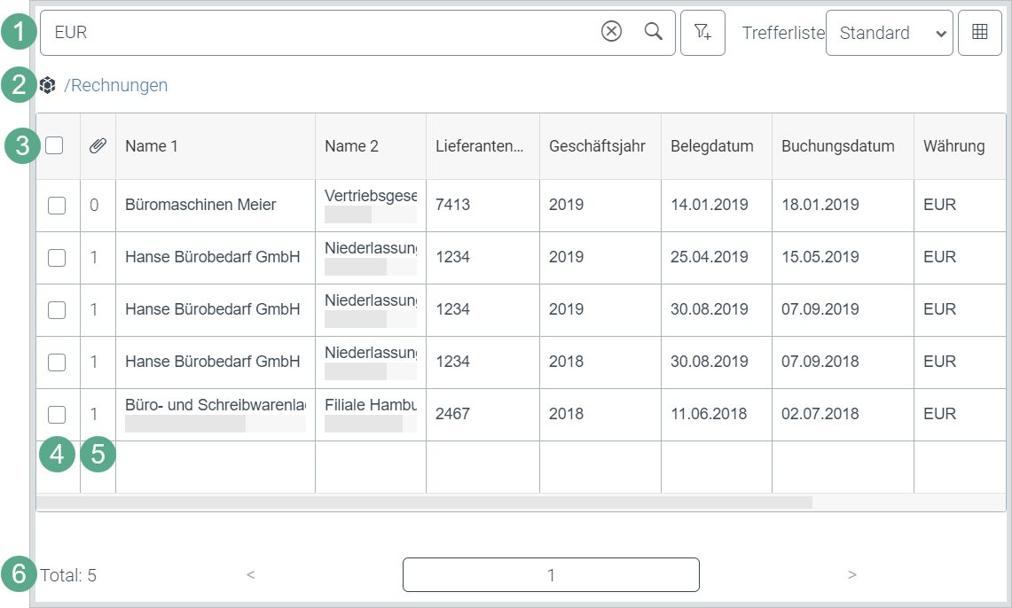Open the /Rechnungen breadcrumb link
Screen dimensions: 1012x608
(x=115, y=85)
